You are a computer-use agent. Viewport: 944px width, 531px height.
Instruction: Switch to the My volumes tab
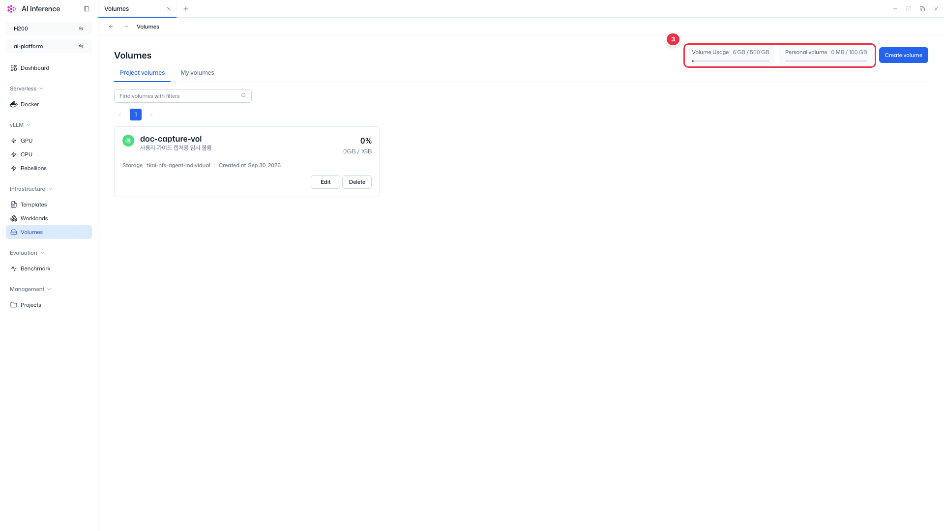[197, 73]
